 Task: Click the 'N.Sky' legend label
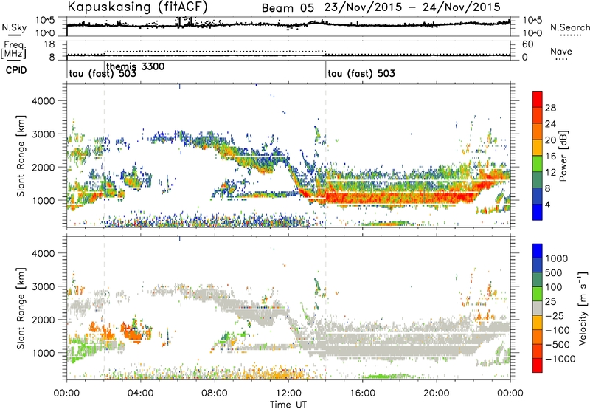14,27
